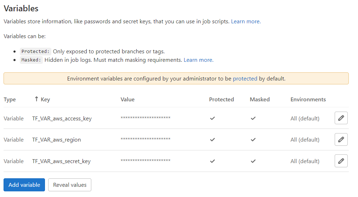358x197 pixels.
Task: Click Protected checkmark for TF_VAR_aws_secret_key
Action: pyautogui.click(x=212, y=161)
